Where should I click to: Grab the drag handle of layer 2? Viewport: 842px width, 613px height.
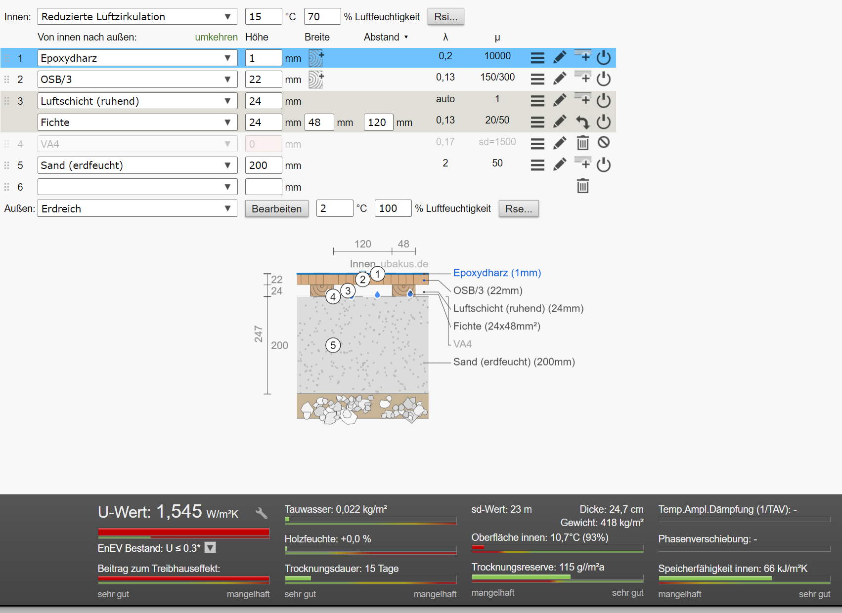(x=7, y=80)
